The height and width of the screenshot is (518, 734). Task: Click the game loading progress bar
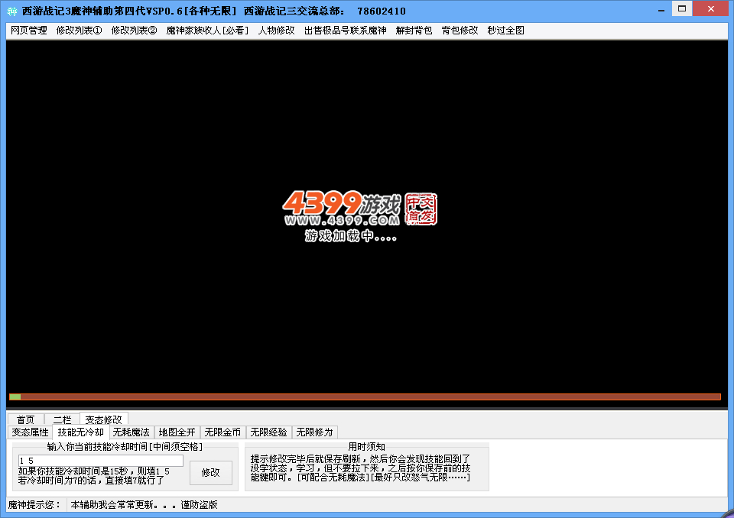tap(365, 397)
